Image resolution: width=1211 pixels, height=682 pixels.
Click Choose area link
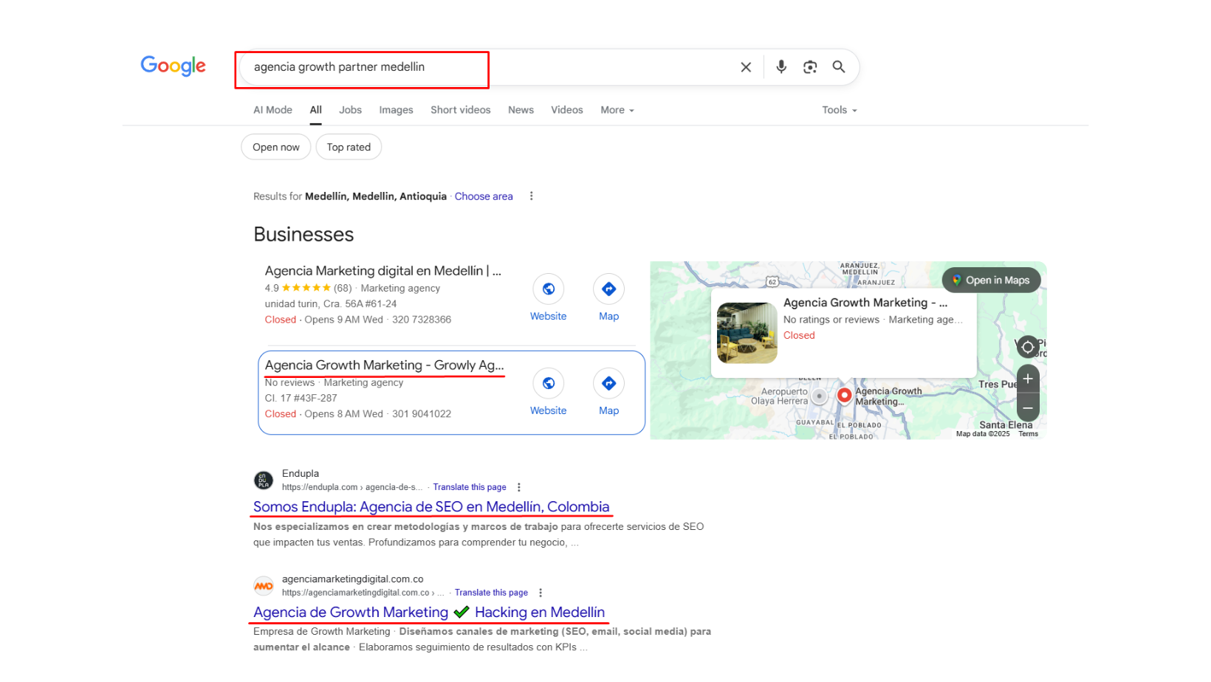(484, 196)
